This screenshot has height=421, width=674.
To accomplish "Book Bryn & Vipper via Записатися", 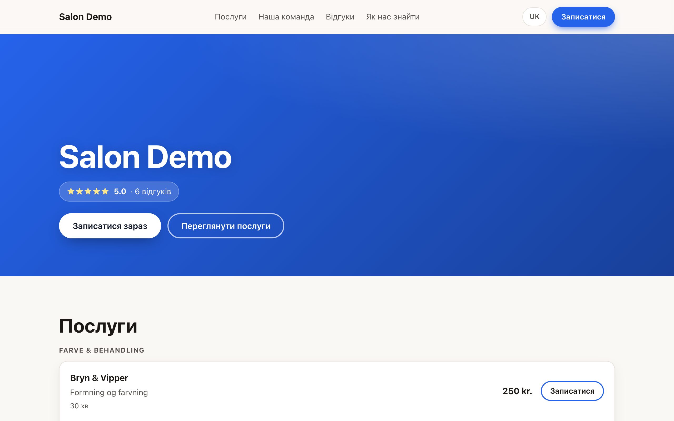I will coord(572,391).
